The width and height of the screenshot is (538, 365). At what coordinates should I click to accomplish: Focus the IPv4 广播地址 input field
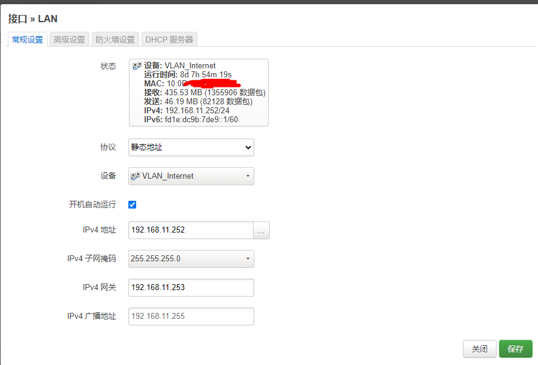point(191,316)
